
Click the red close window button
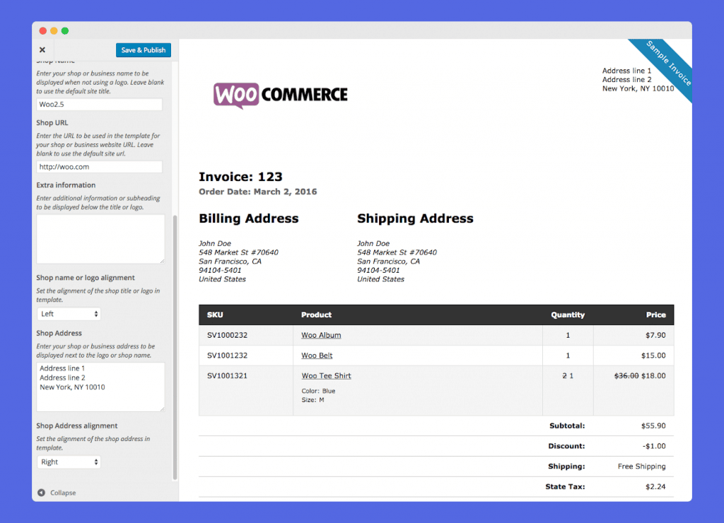pos(43,31)
